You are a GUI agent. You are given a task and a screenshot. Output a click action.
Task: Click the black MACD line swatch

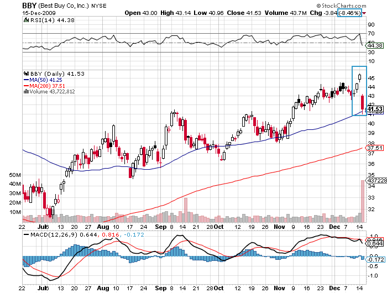point(26,234)
